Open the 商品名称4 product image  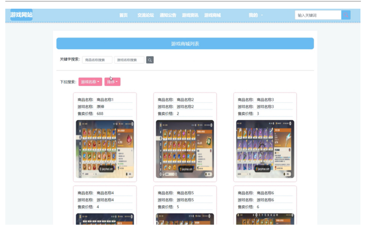tap(105, 219)
